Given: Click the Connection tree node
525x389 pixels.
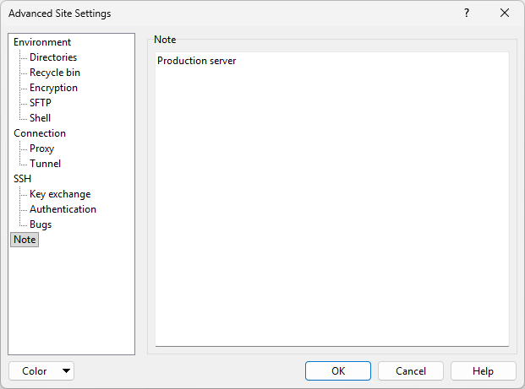Looking at the screenshot, I should pyautogui.click(x=40, y=133).
